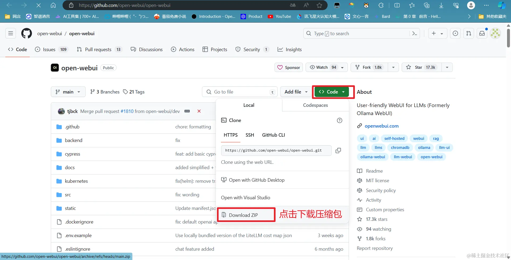Focus the Go to file search field

(x=240, y=92)
